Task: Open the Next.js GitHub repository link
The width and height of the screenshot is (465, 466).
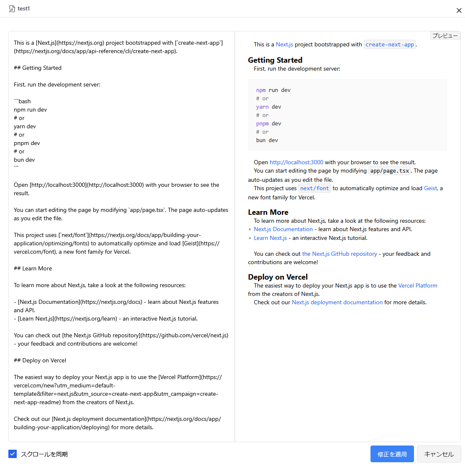Action: 339,254
